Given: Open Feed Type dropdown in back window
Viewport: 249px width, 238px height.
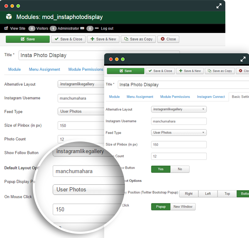Looking at the screenshot, I should (x=81, y=112).
